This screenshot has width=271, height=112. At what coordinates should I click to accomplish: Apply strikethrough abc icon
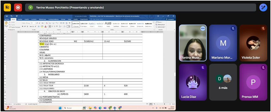click(31, 26)
